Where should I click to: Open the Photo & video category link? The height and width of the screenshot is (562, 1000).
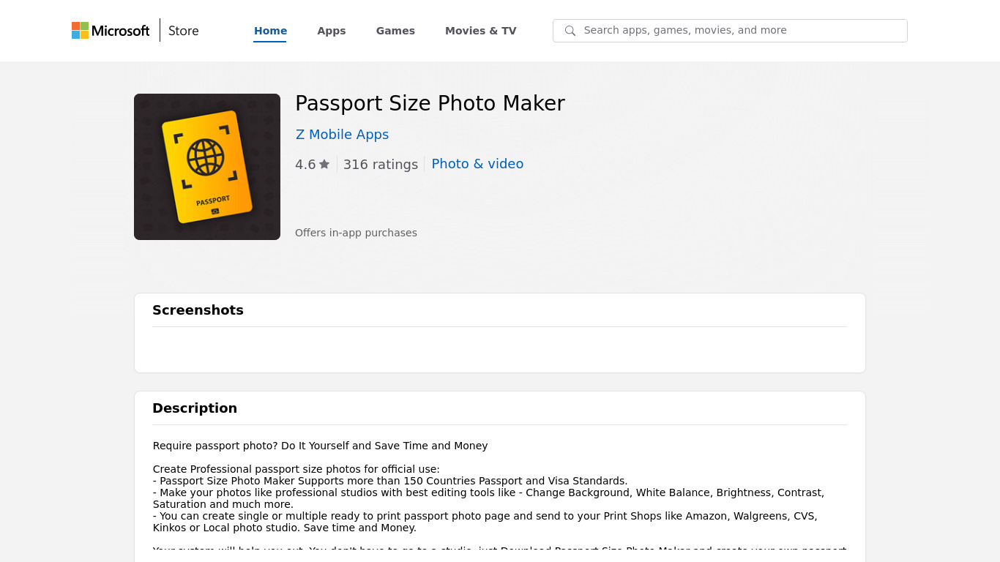click(477, 164)
